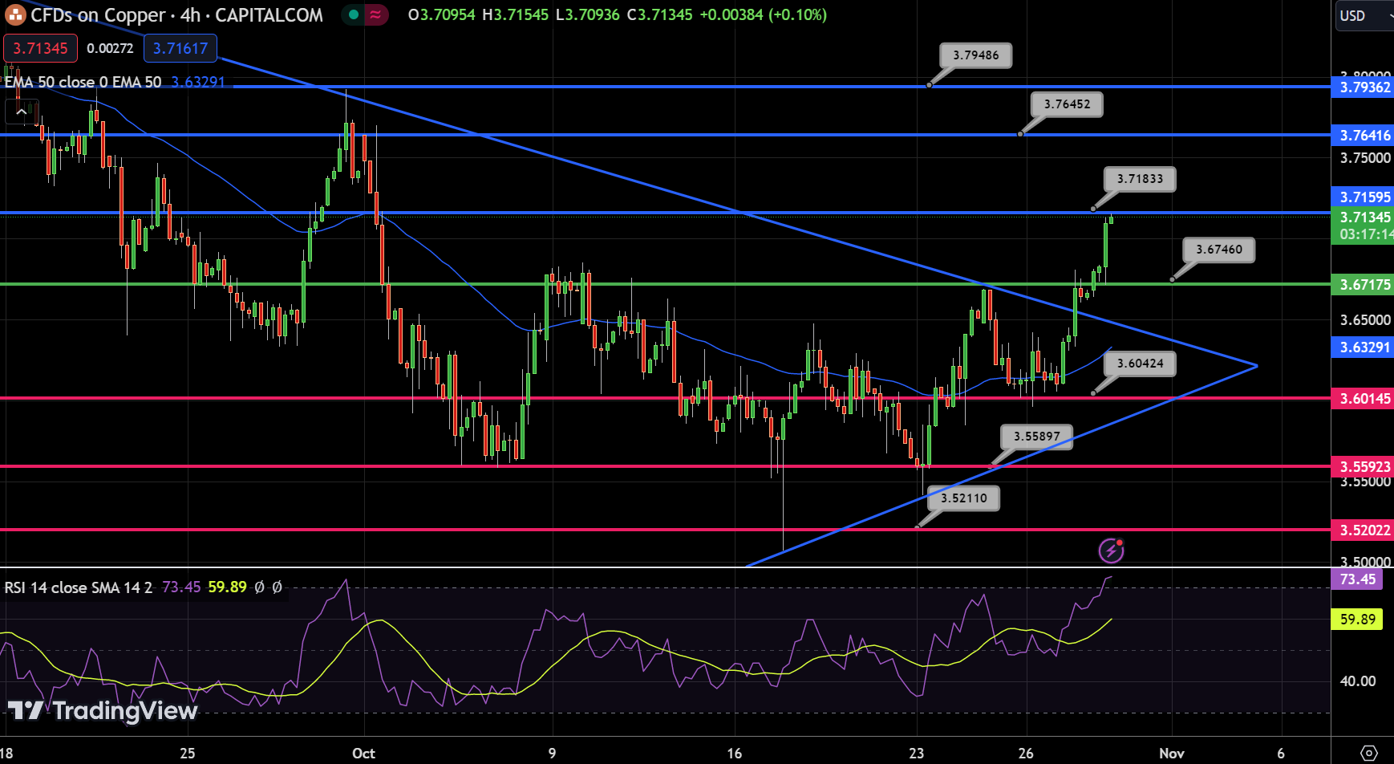Click the pink approximate-data indicator icon

coord(375,14)
